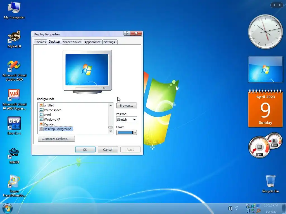This screenshot has height=214, width=286.
Task: Click the Show Desktop strip on the taskbar
Action: click(284, 208)
